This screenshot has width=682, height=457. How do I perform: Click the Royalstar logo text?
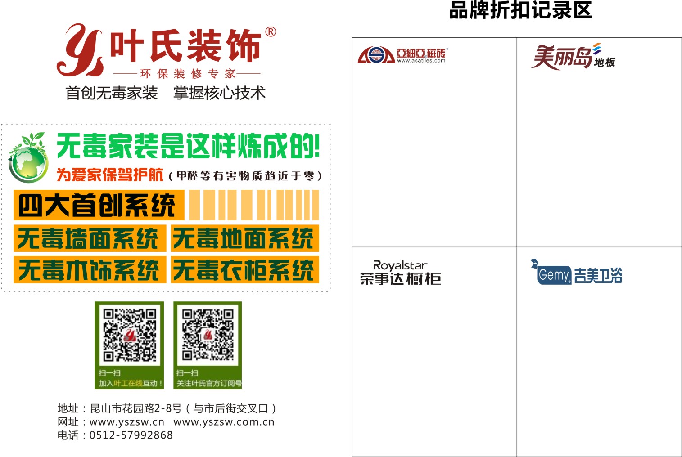click(400, 265)
